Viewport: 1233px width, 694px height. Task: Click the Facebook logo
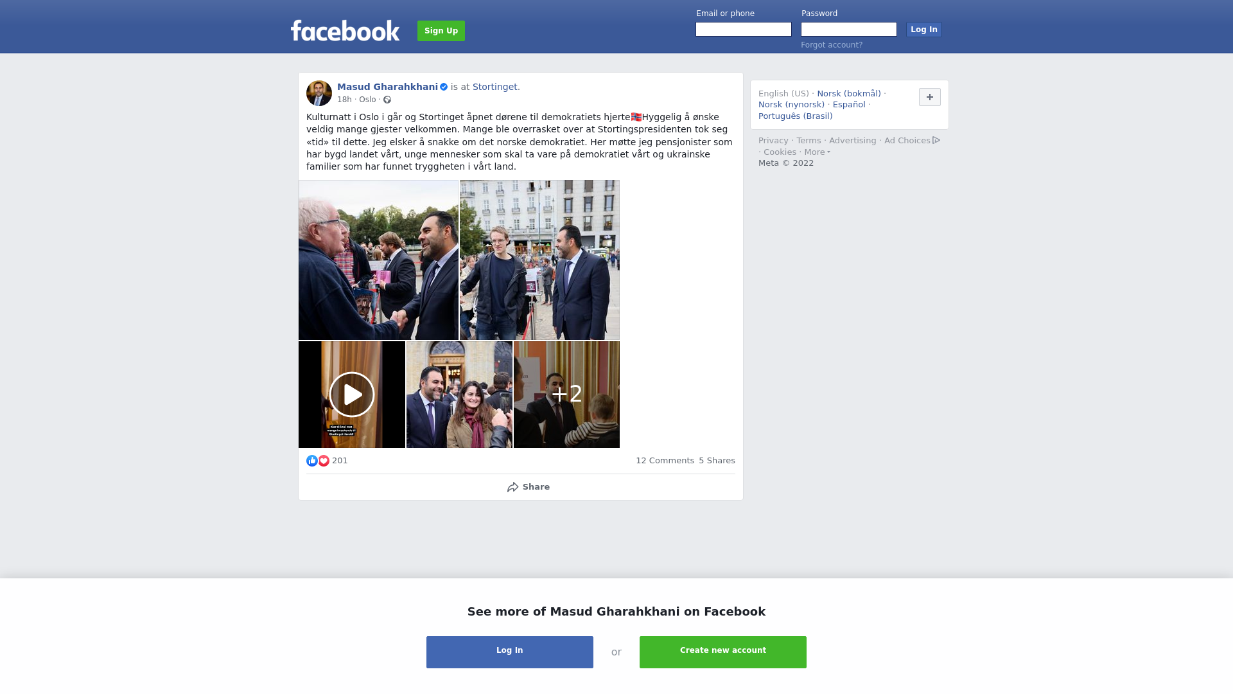(x=345, y=30)
